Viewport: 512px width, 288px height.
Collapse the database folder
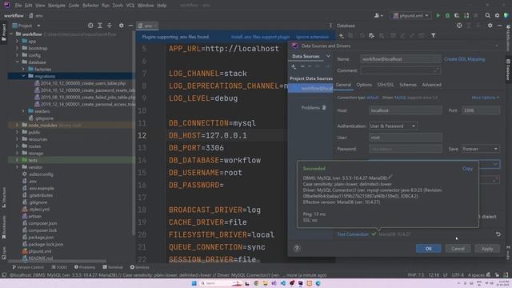click(x=17, y=62)
